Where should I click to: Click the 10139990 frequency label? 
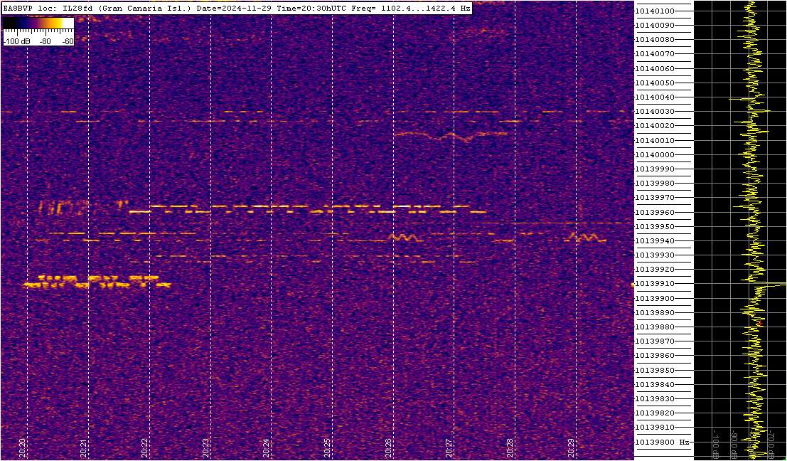(655, 169)
